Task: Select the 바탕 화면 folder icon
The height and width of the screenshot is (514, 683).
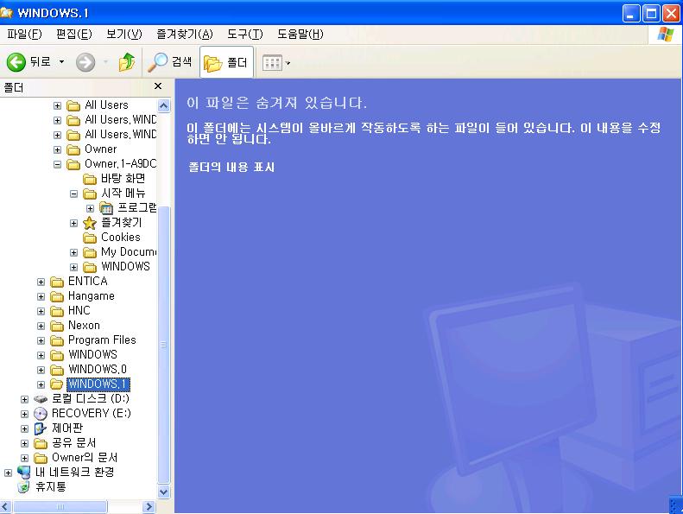Action: (x=90, y=179)
